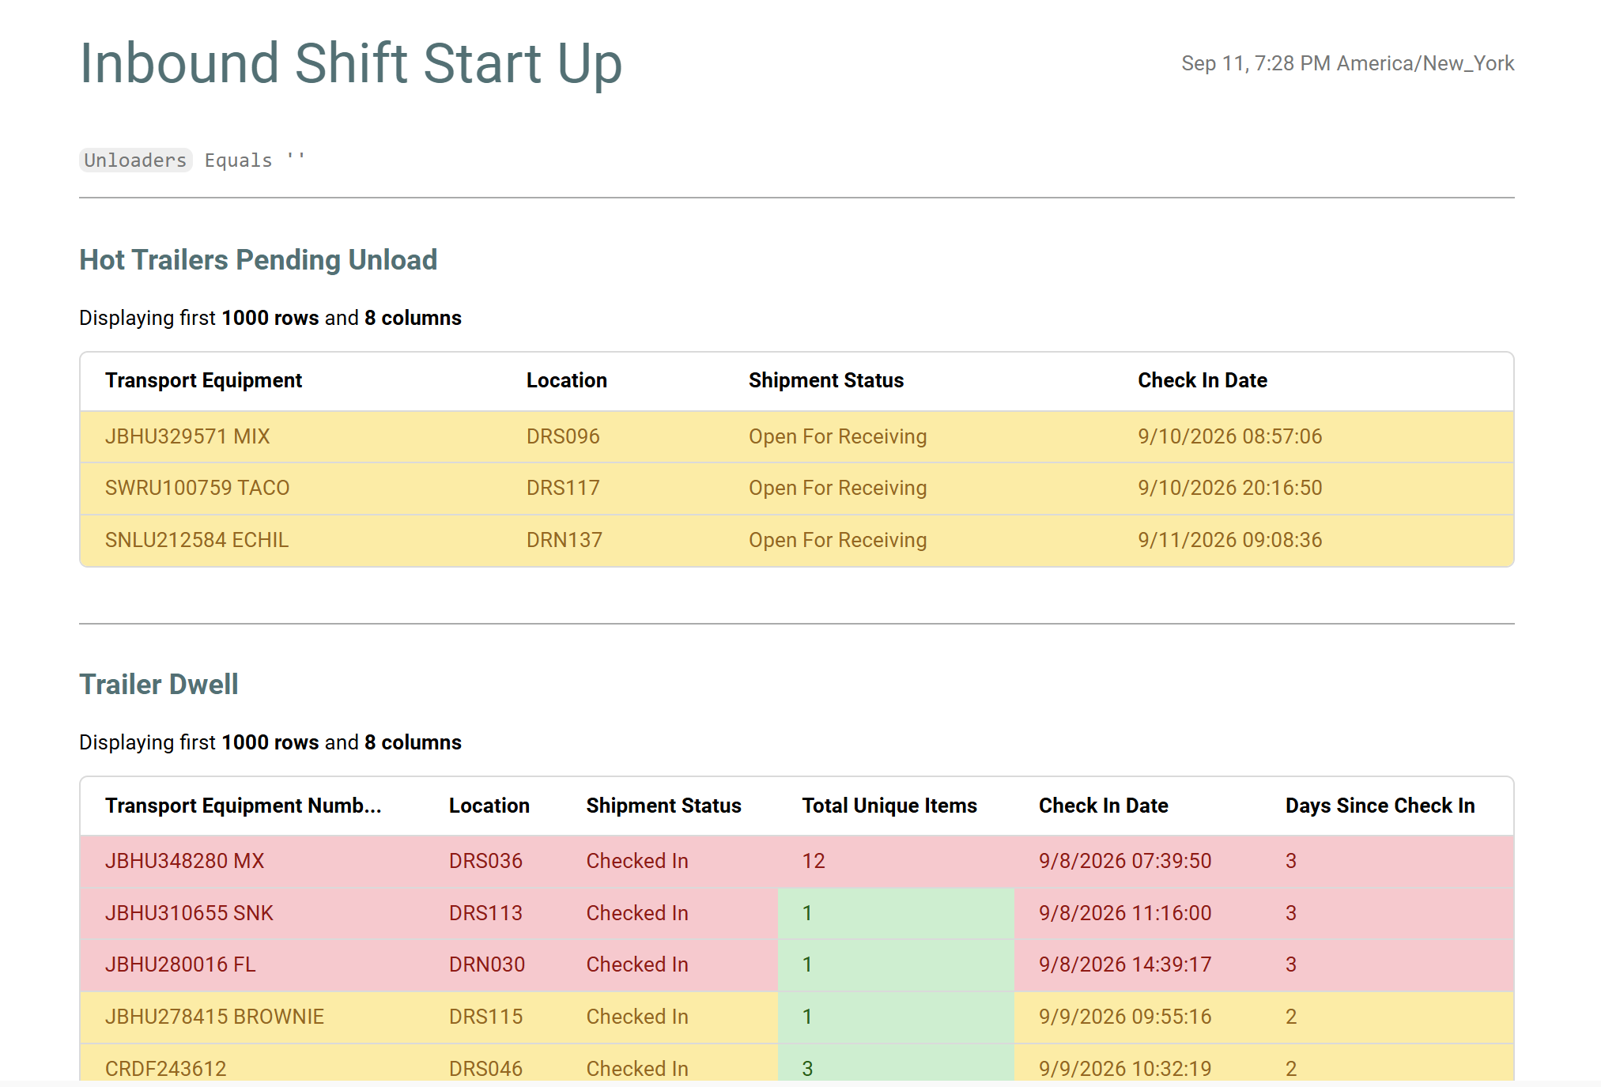Click the Unloaders filter tag
The width and height of the screenshot is (1601, 1087).
135,160
